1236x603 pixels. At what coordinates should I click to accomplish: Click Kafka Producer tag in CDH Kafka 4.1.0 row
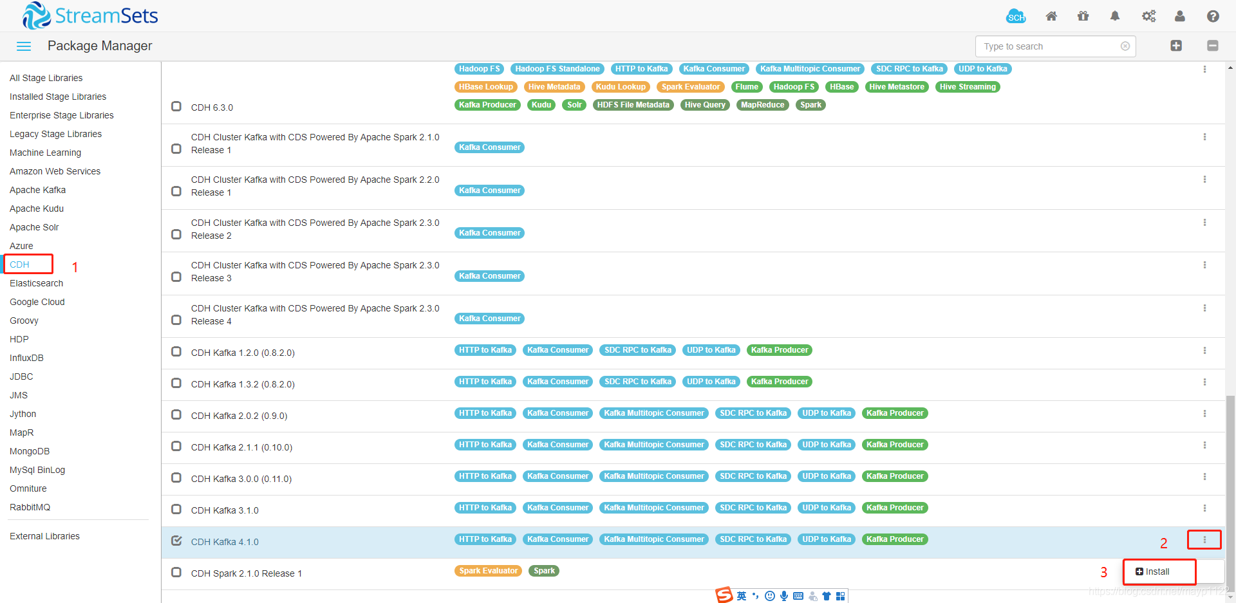[895, 539]
